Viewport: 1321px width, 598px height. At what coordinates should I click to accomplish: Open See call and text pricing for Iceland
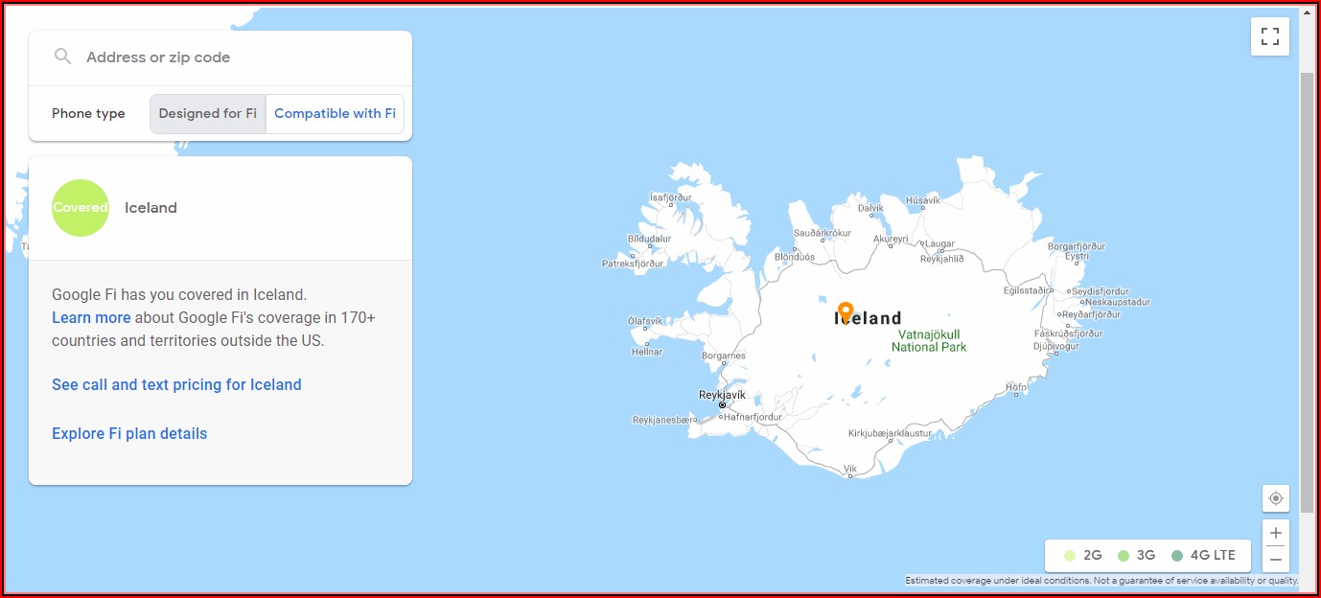tap(176, 384)
